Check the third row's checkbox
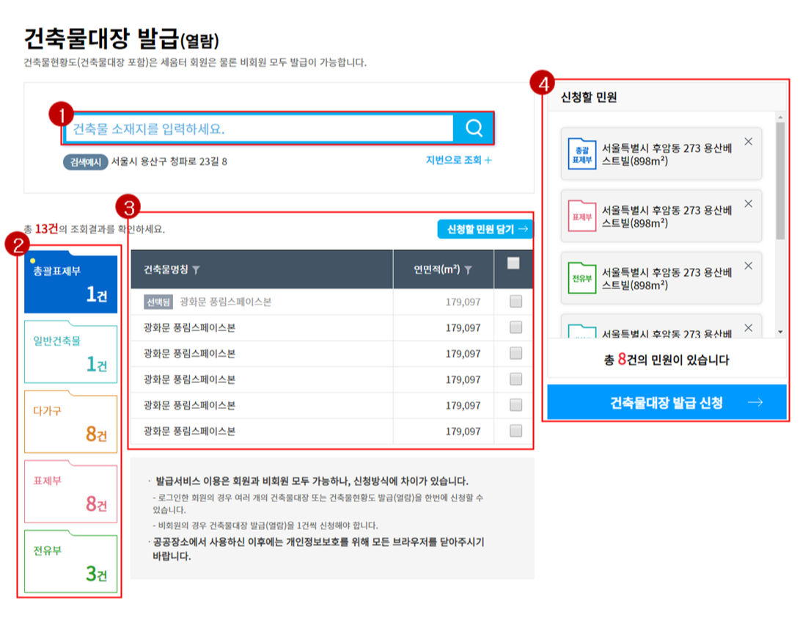This screenshot has width=800, height=618. coord(515,353)
